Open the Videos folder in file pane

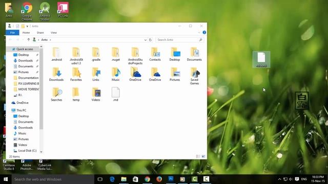pos(96,95)
